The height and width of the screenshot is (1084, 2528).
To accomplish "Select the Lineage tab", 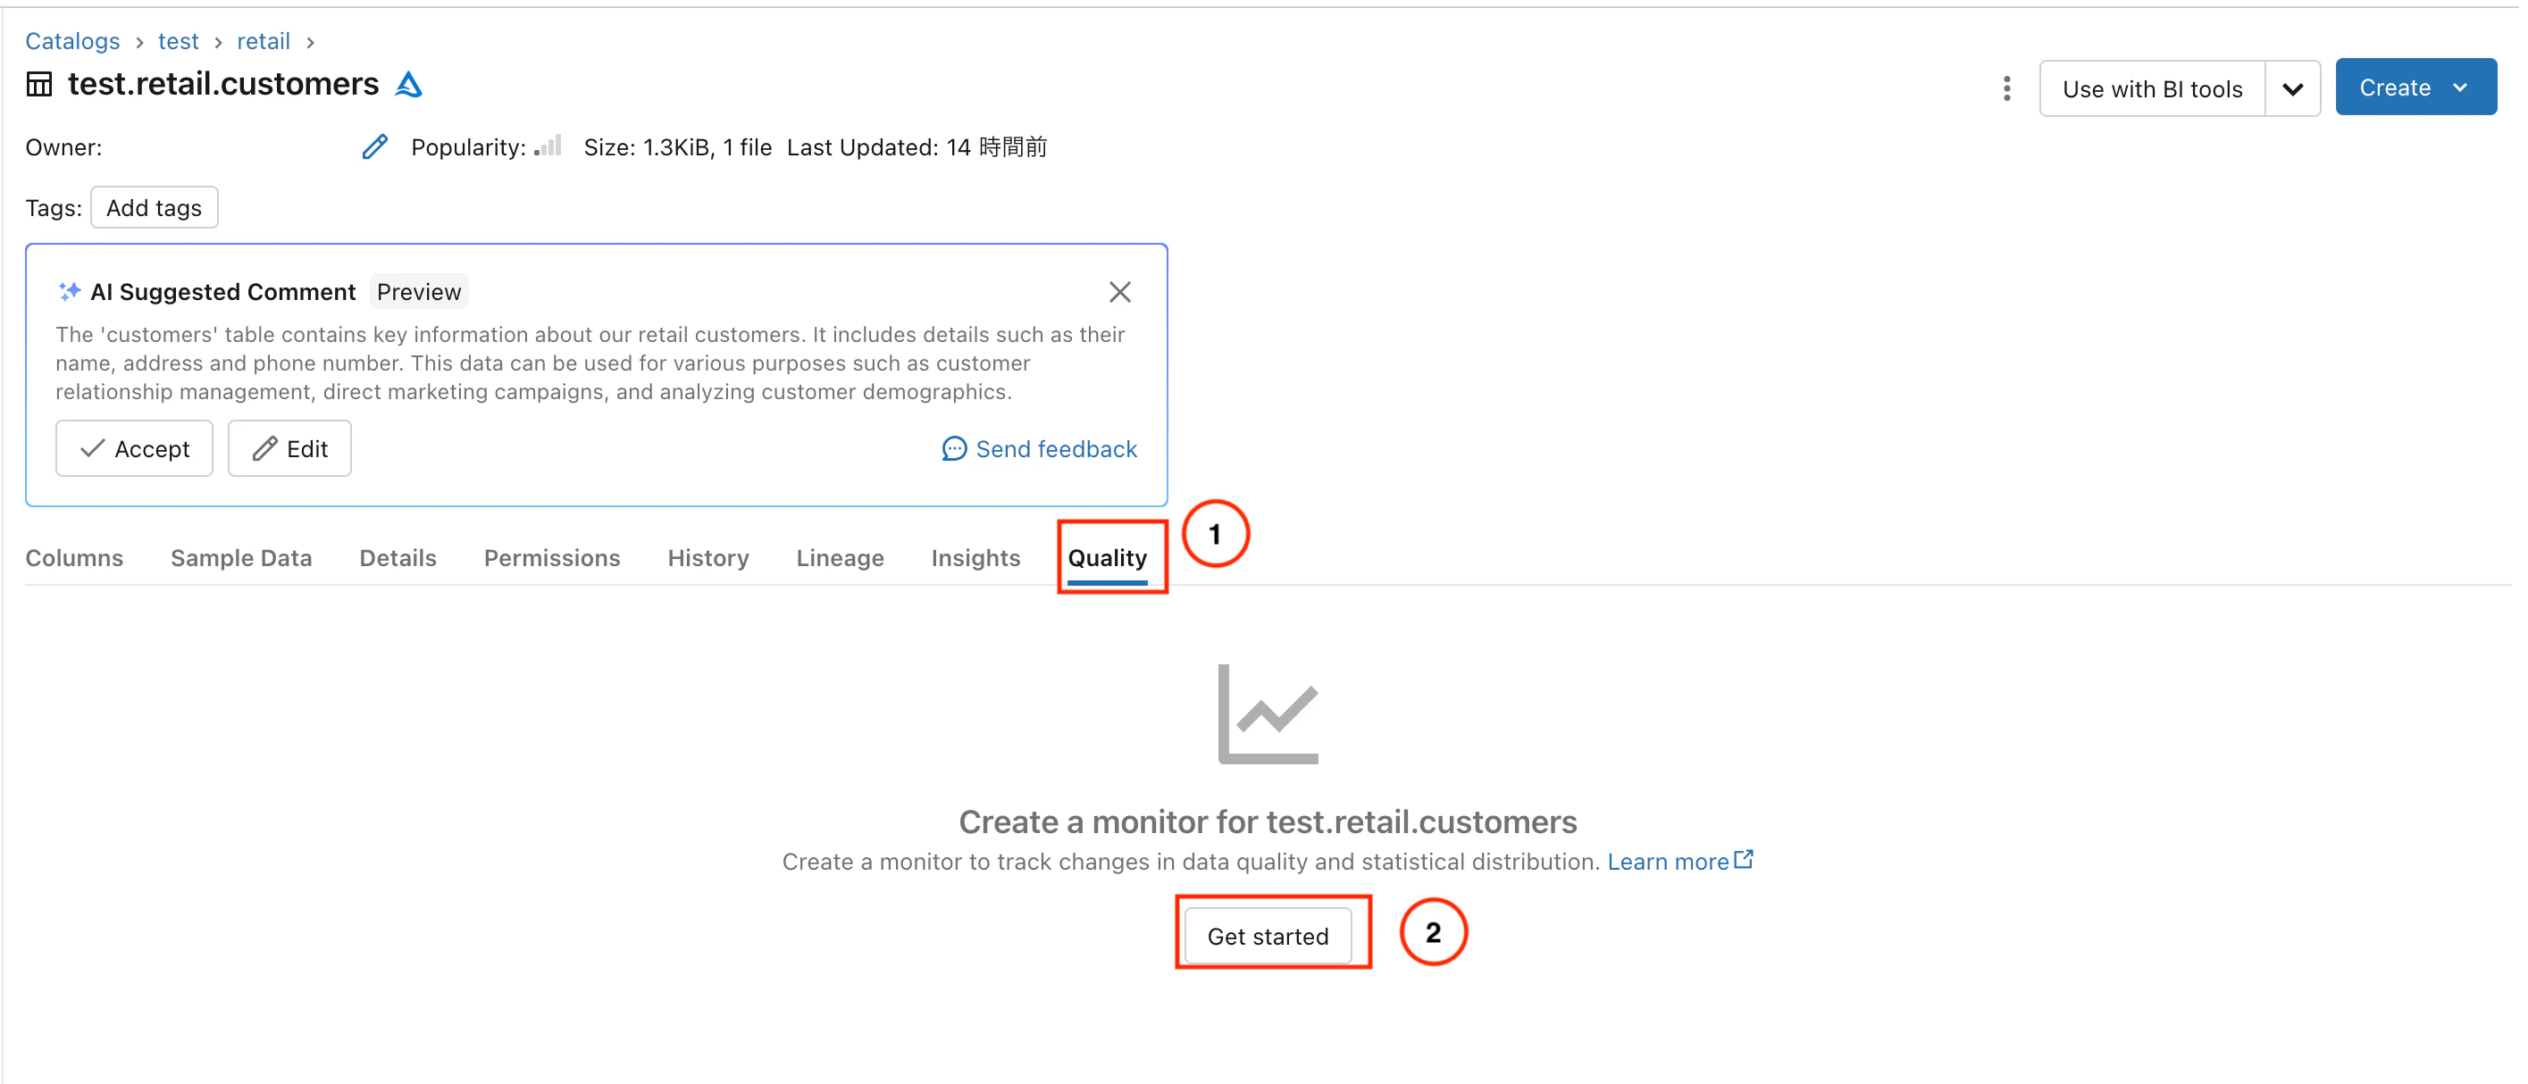I will tap(839, 557).
